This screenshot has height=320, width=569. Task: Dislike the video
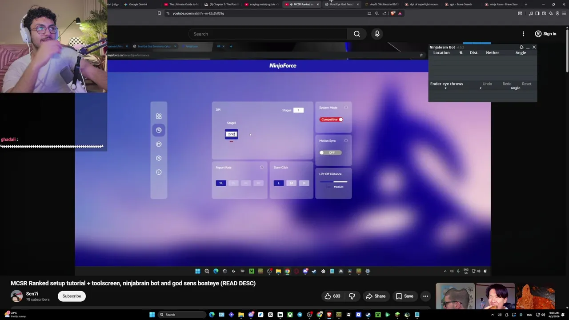(x=352, y=296)
